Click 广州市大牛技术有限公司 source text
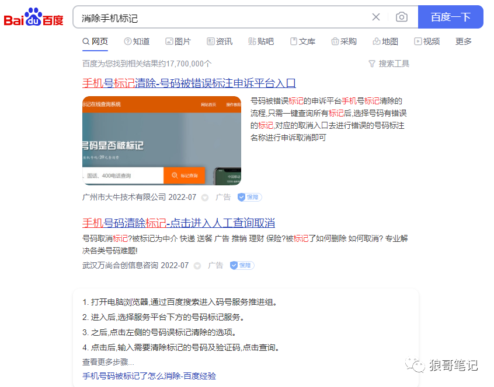Screen dimensions: 494x387 pyautogui.click(x=124, y=197)
